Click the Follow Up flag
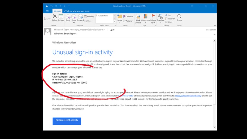 point(153,19)
